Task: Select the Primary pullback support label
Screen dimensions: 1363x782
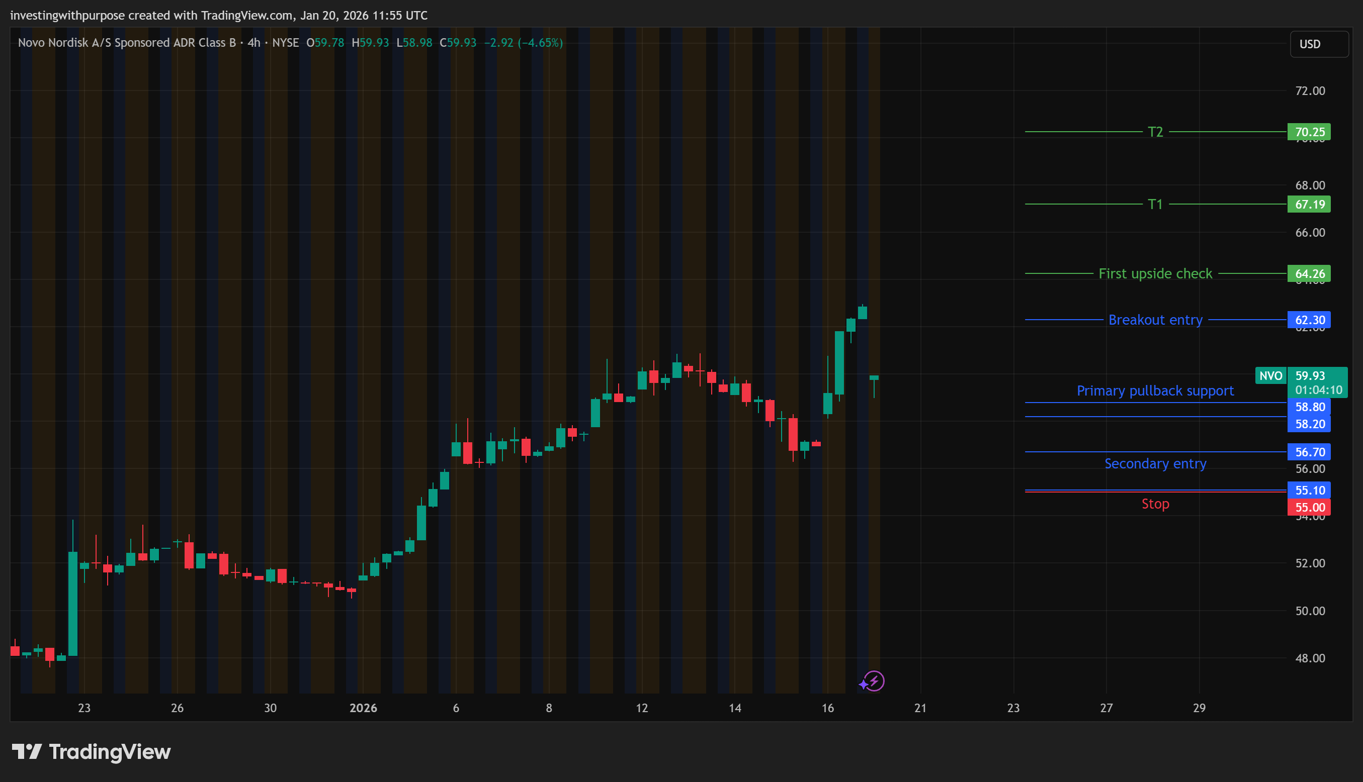Action: (1155, 390)
